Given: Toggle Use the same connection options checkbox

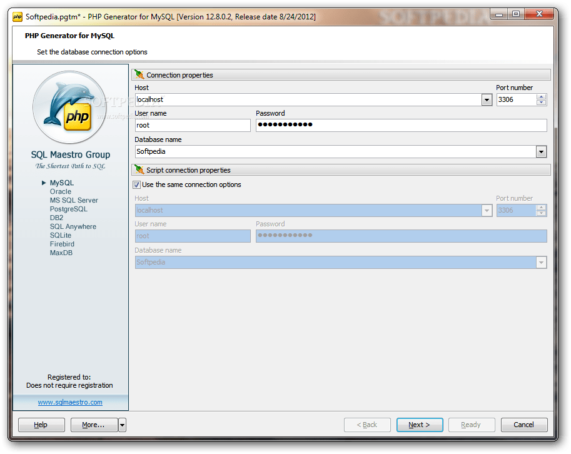Looking at the screenshot, I should click(136, 185).
